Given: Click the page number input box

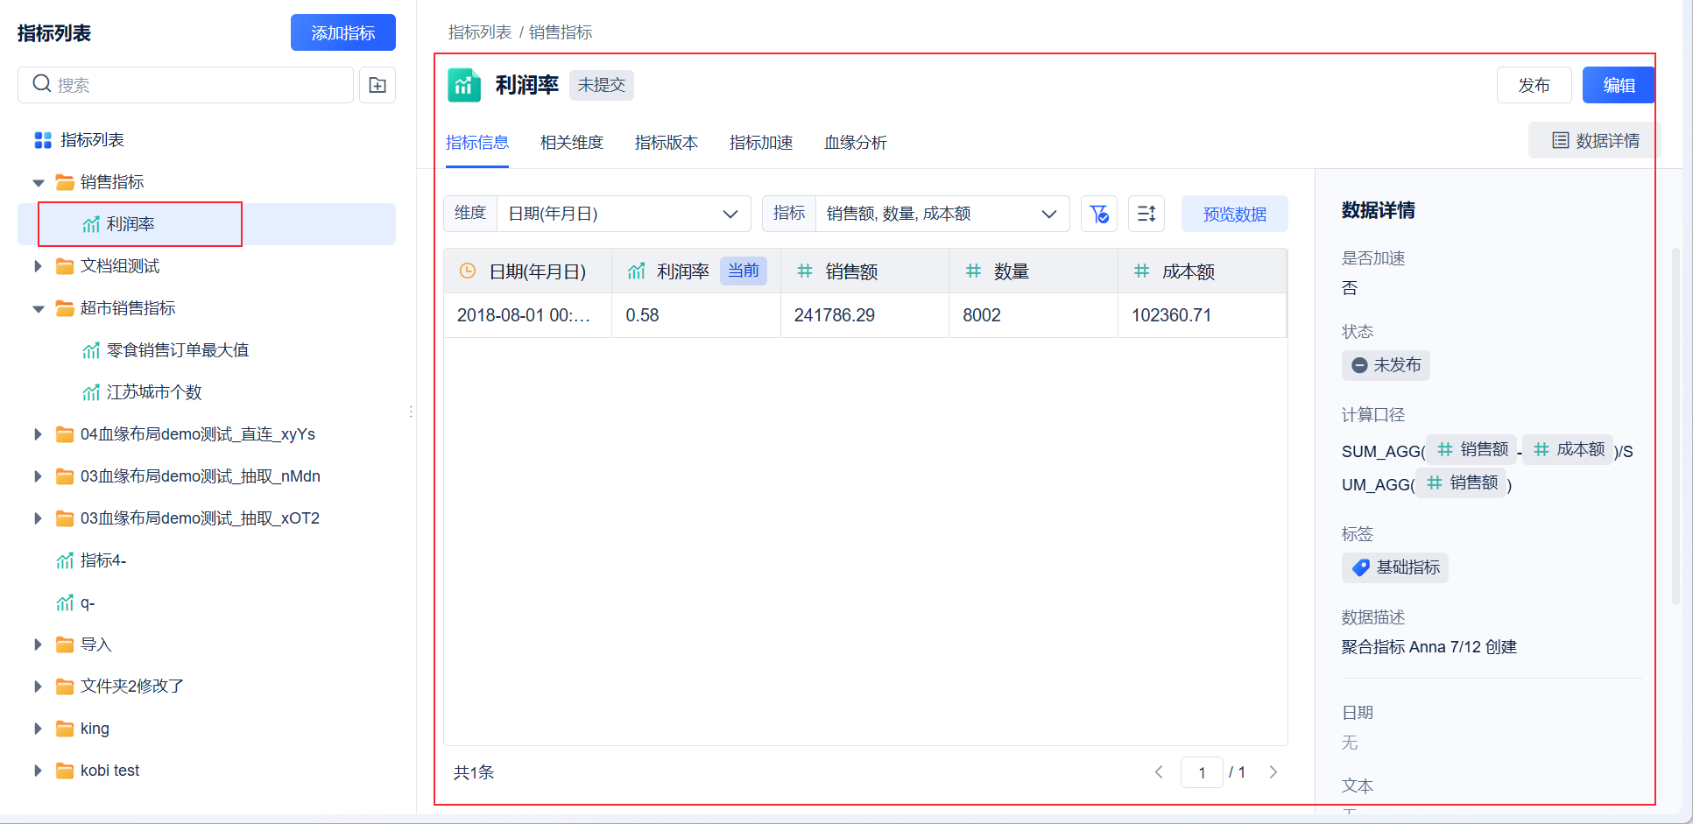Looking at the screenshot, I should point(1202,772).
